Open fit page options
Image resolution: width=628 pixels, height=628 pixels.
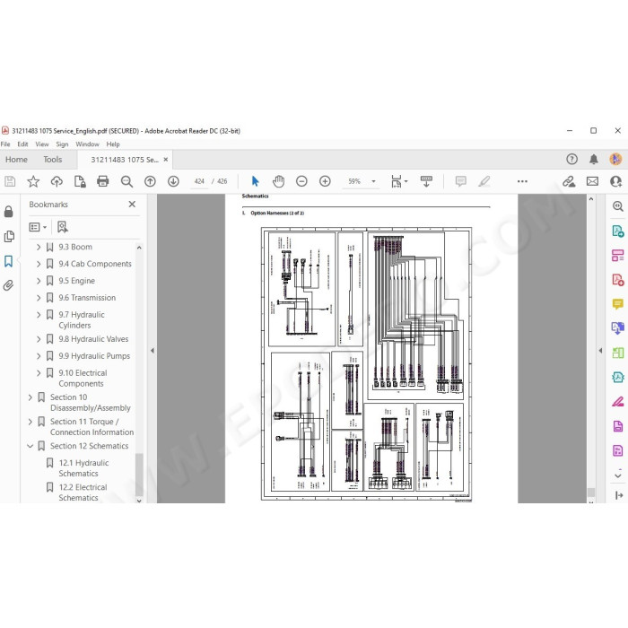click(399, 181)
